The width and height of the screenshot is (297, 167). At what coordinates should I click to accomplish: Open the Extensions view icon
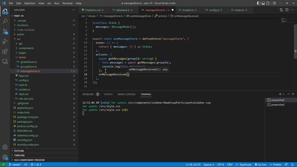click(5, 51)
